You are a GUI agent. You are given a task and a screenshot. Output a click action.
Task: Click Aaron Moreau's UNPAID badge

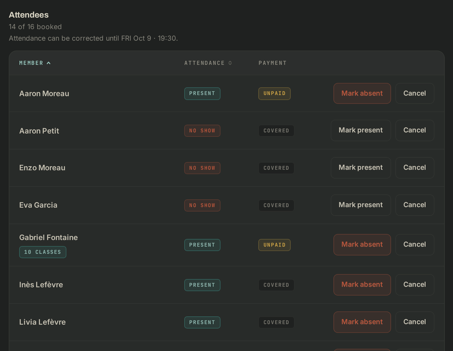click(x=274, y=94)
